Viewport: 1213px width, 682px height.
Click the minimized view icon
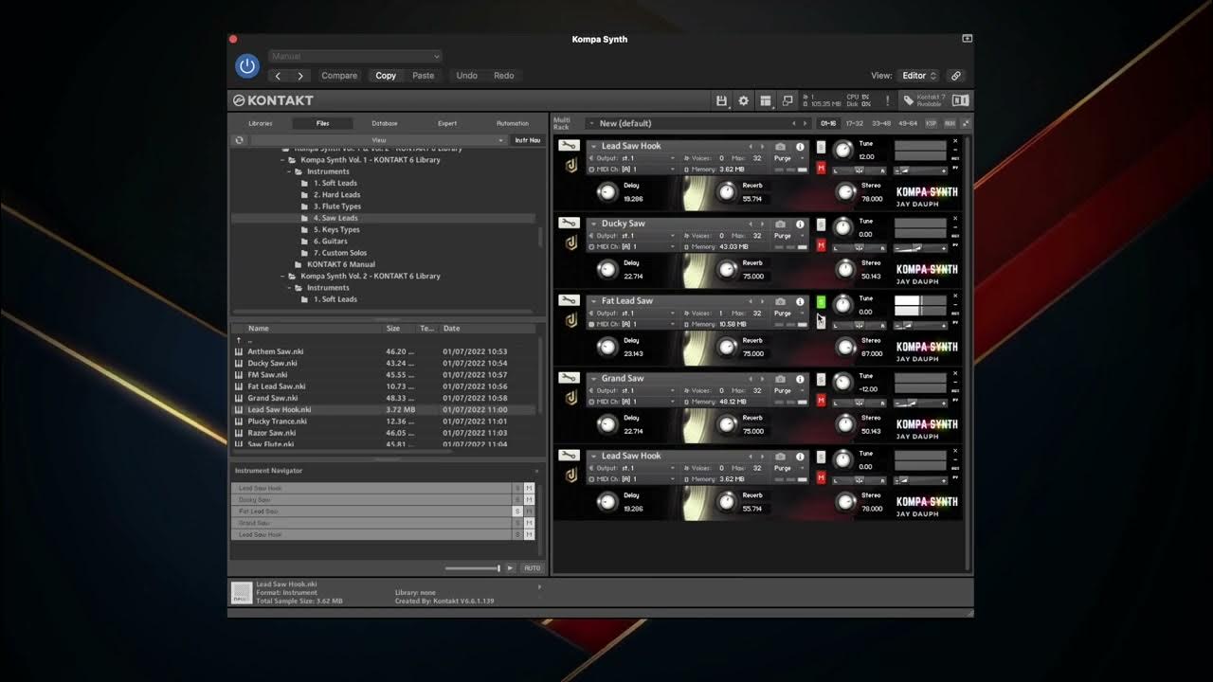[788, 100]
